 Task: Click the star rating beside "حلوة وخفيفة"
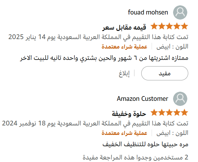[169, 113]
